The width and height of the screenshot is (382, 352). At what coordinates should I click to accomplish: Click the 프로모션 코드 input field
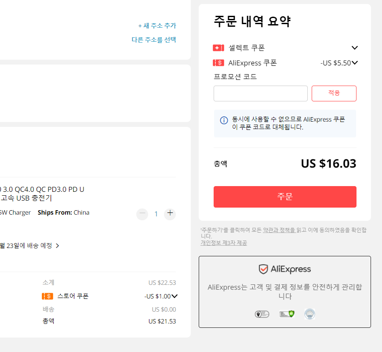click(x=260, y=93)
